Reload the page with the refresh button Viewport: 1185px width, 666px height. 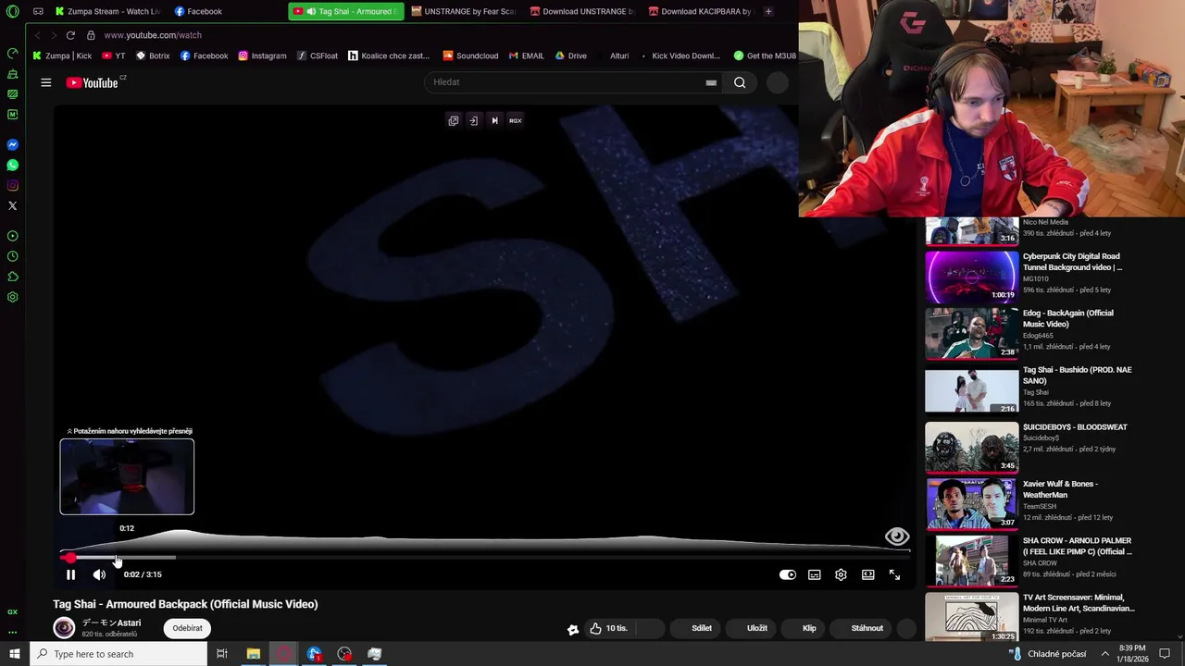click(70, 35)
